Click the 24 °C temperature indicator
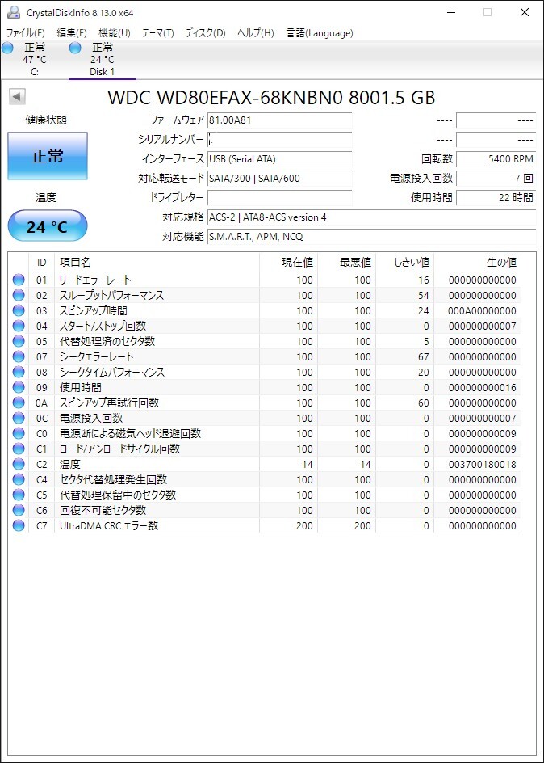 point(48,226)
